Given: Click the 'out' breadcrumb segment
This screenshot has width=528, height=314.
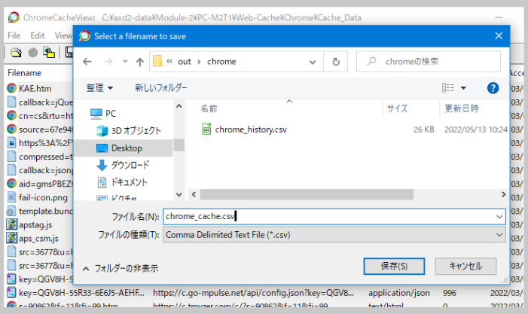Looking at the screenshot, I should (185, 62).
